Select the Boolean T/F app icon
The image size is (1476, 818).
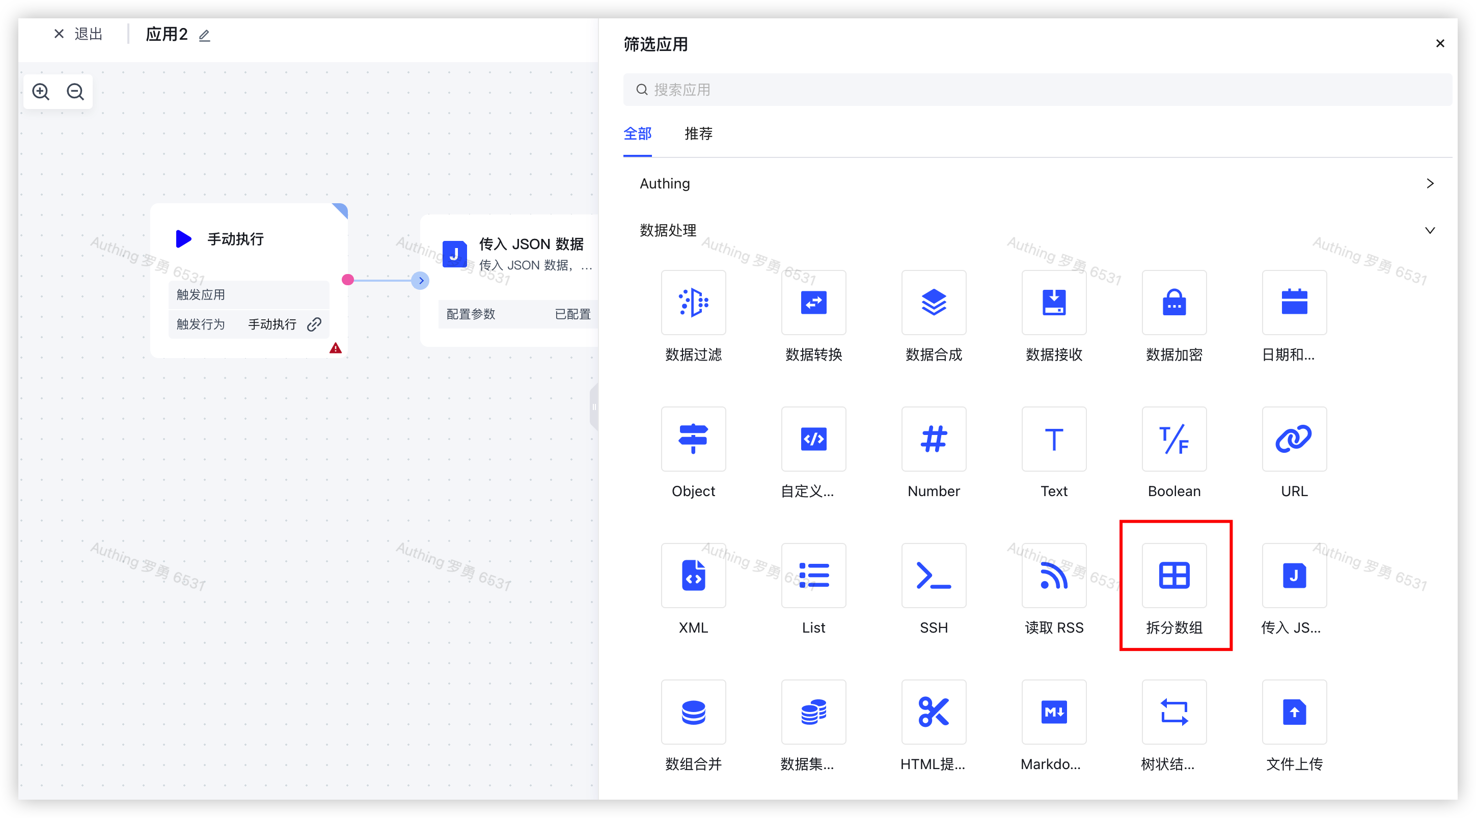click(x=1173, y=440)
